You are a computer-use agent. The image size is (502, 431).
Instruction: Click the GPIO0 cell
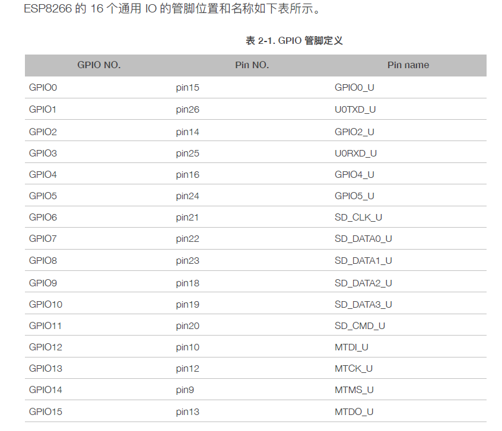pyautogui.click(x=43, y=87)
